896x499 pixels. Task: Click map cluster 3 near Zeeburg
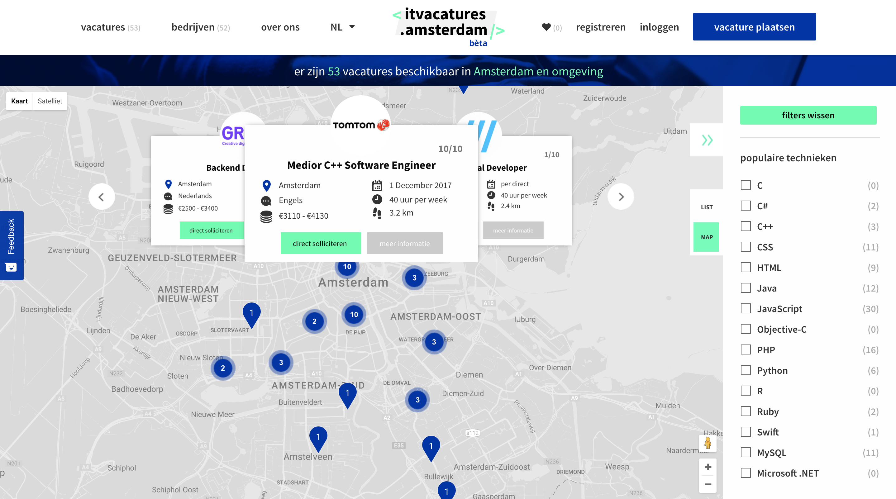click(x=414, y=278)
